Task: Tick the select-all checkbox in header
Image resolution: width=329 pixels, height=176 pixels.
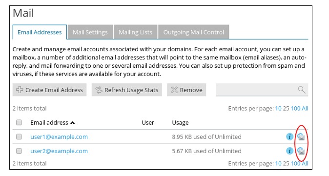Action: point(19,122)
